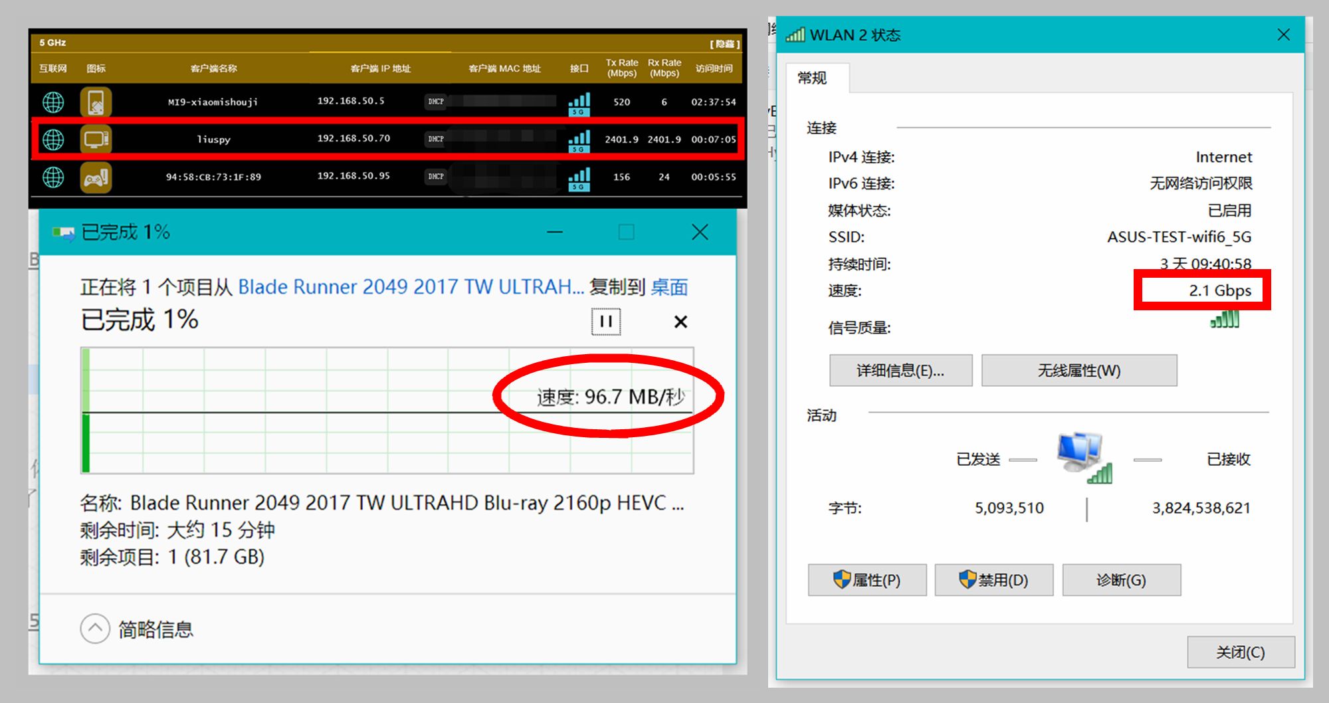1329x703 pixels.
Task: Click the 剩余项目: 1 (81.7 GB) line
Action: (x=172, y=557)
